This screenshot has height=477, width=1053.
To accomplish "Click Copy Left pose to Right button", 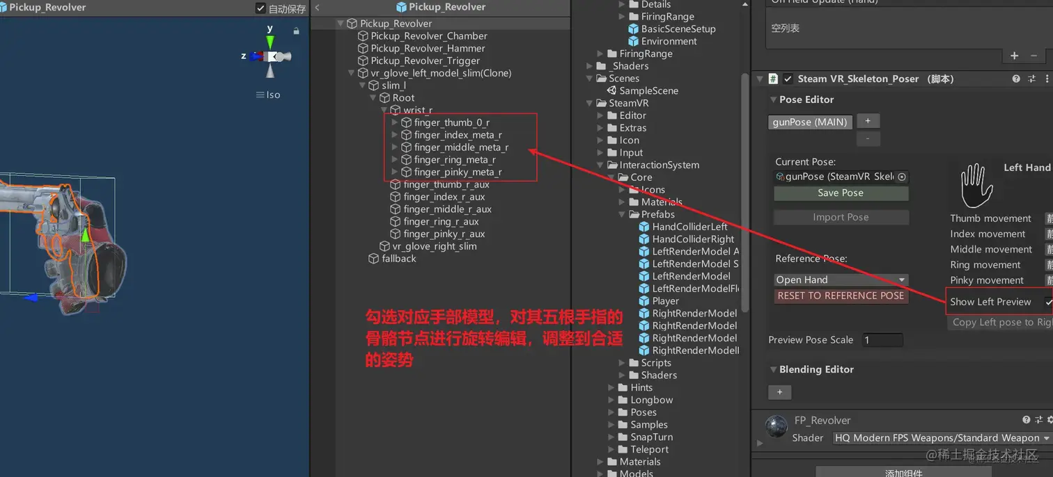I will [1000, 322].
